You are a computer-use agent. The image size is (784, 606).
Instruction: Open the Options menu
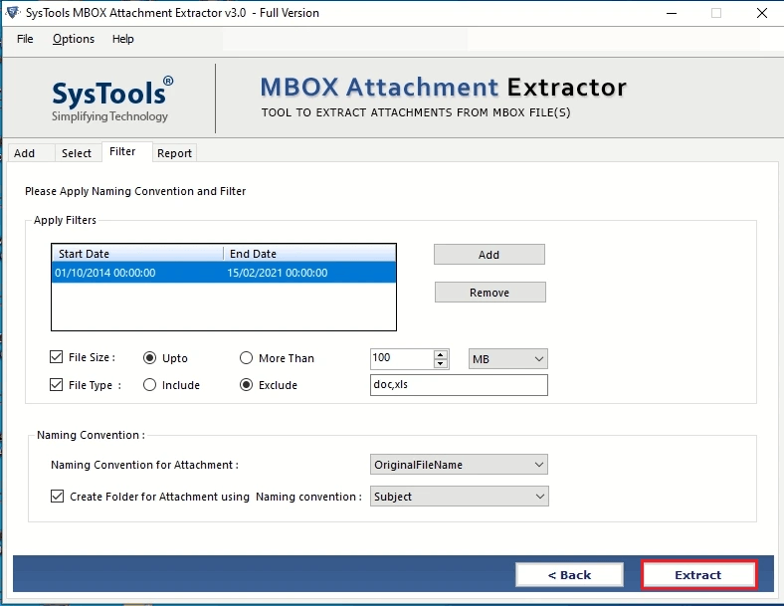[74, 39]
